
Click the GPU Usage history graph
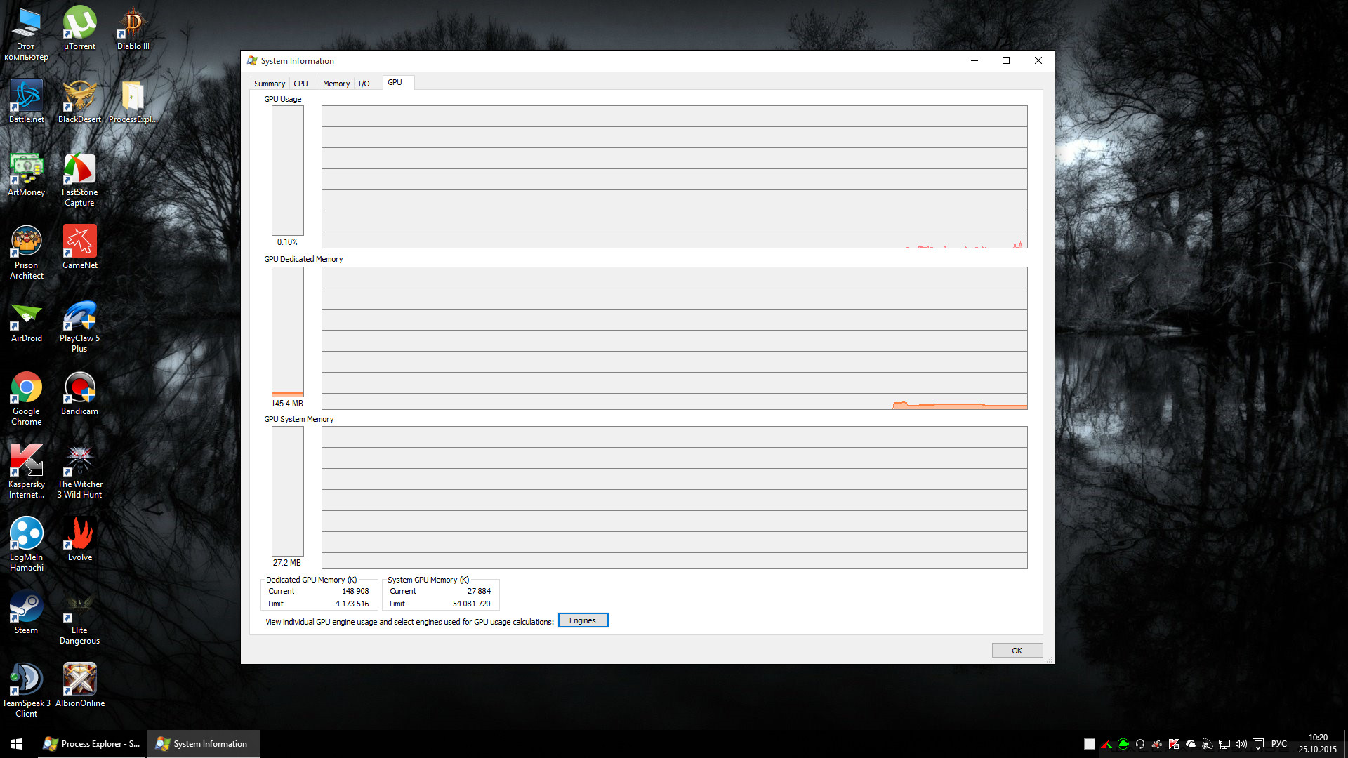tap(674, 176)
